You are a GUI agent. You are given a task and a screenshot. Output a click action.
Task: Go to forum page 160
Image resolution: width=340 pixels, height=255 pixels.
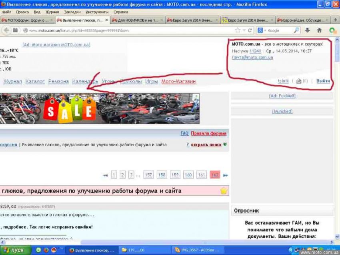tap(188, 175)
